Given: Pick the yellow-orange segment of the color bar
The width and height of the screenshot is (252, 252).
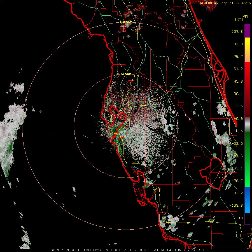Looking at the screenshot, I should pyautogui.click(x=247, y=50).
